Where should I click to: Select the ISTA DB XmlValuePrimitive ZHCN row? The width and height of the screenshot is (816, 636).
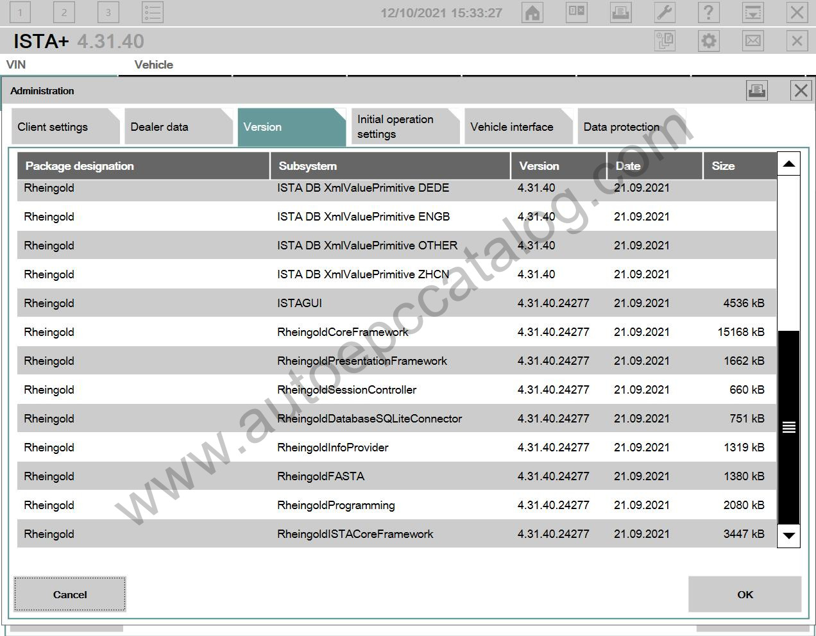(396, 274)
